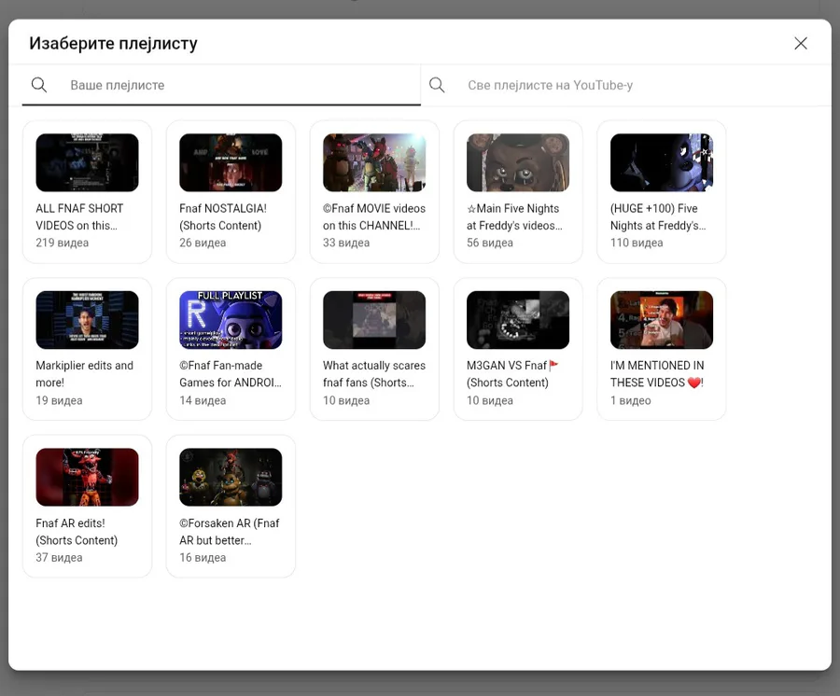Select title '(HUGE +100) Five Nights at Freddy's'

coord(658,216)
